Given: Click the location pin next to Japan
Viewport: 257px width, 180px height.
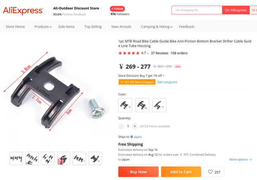Looking at the screenshot, I should (x=131, y=137).
